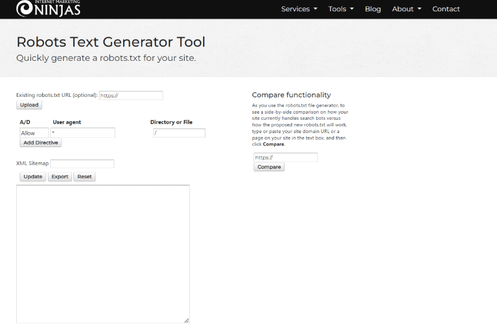
Task: Click the Compare URL input field
Action: point(286,158)
